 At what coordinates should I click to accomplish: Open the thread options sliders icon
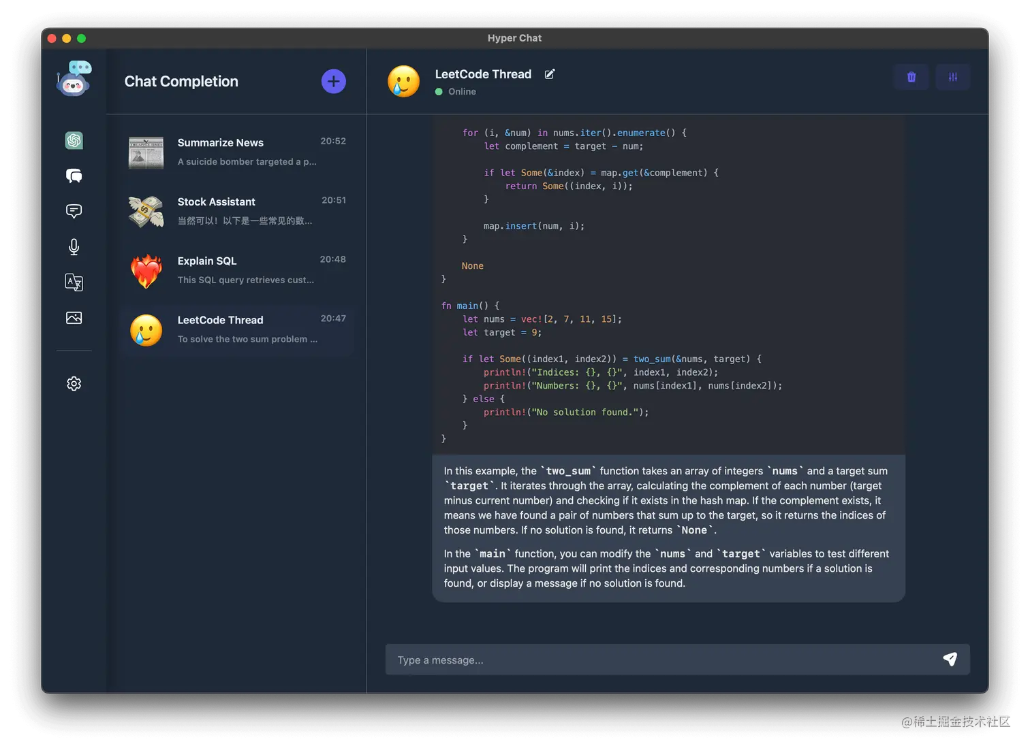[952, 77]
